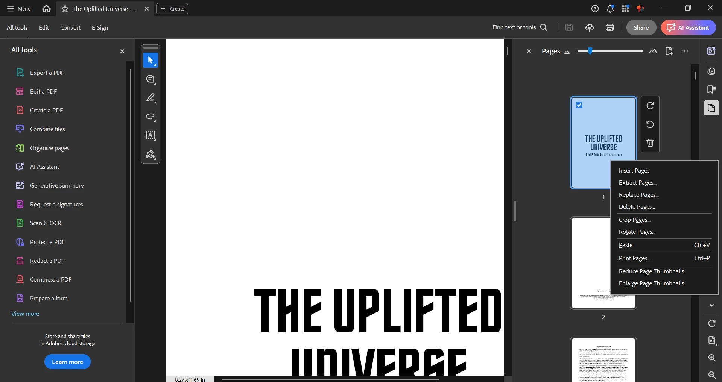This screenshot has width=722, height=382.
Task: Click Find text or tools search
Action: tap(520, 27)
